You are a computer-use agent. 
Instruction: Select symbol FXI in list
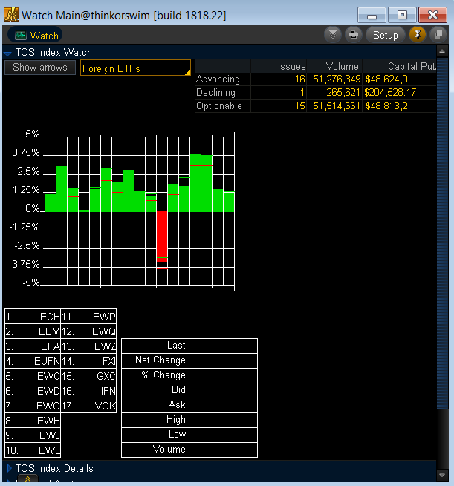tap(88, 361)
